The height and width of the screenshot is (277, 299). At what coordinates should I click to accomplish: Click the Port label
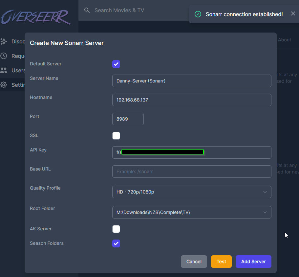point(34,116)
